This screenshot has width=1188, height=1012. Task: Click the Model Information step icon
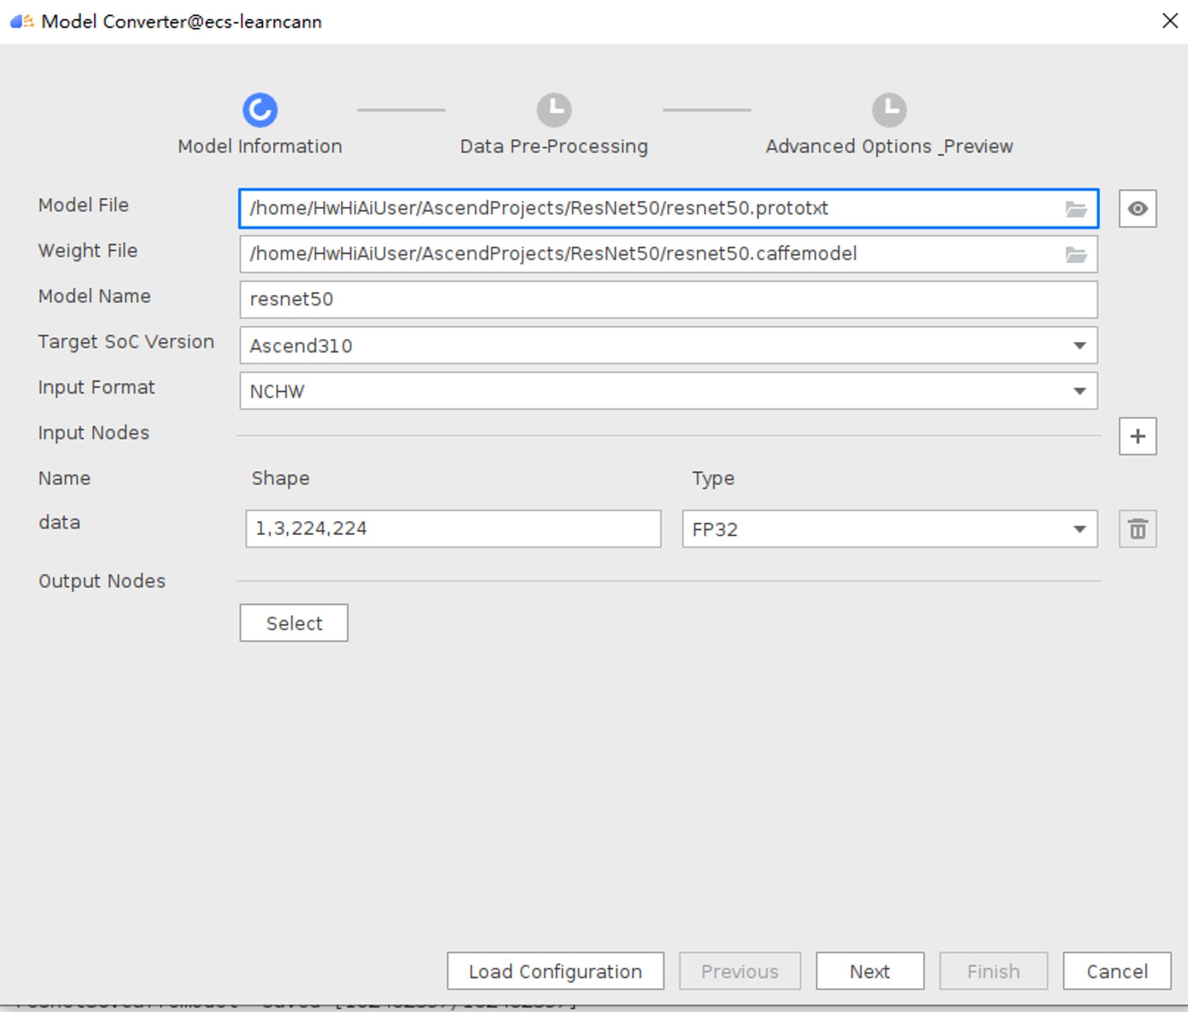coord(260,110)
